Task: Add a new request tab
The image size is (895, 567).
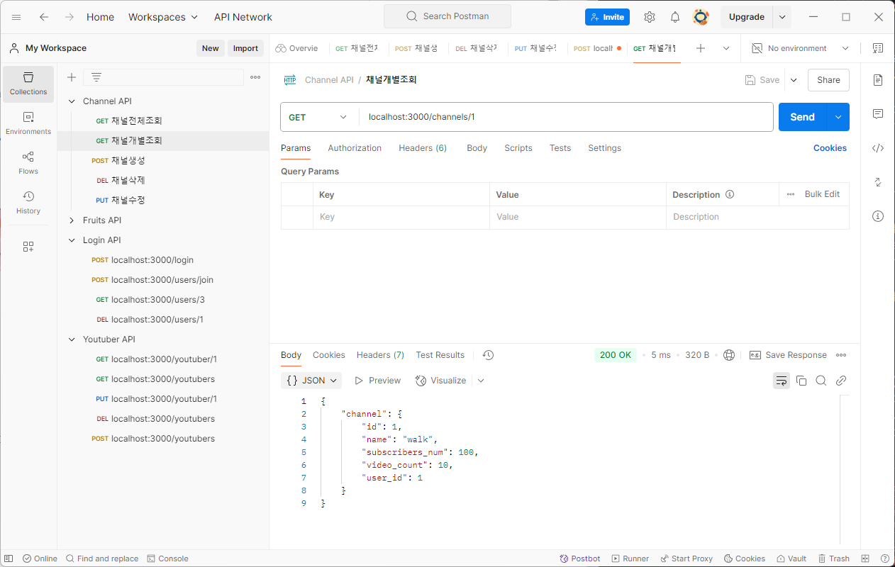Action: [x=701, y=48]
